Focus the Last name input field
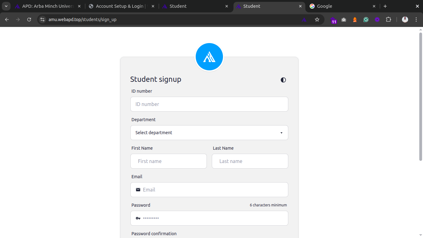Viewport: 423px width, 238px height. coord(250,161)
